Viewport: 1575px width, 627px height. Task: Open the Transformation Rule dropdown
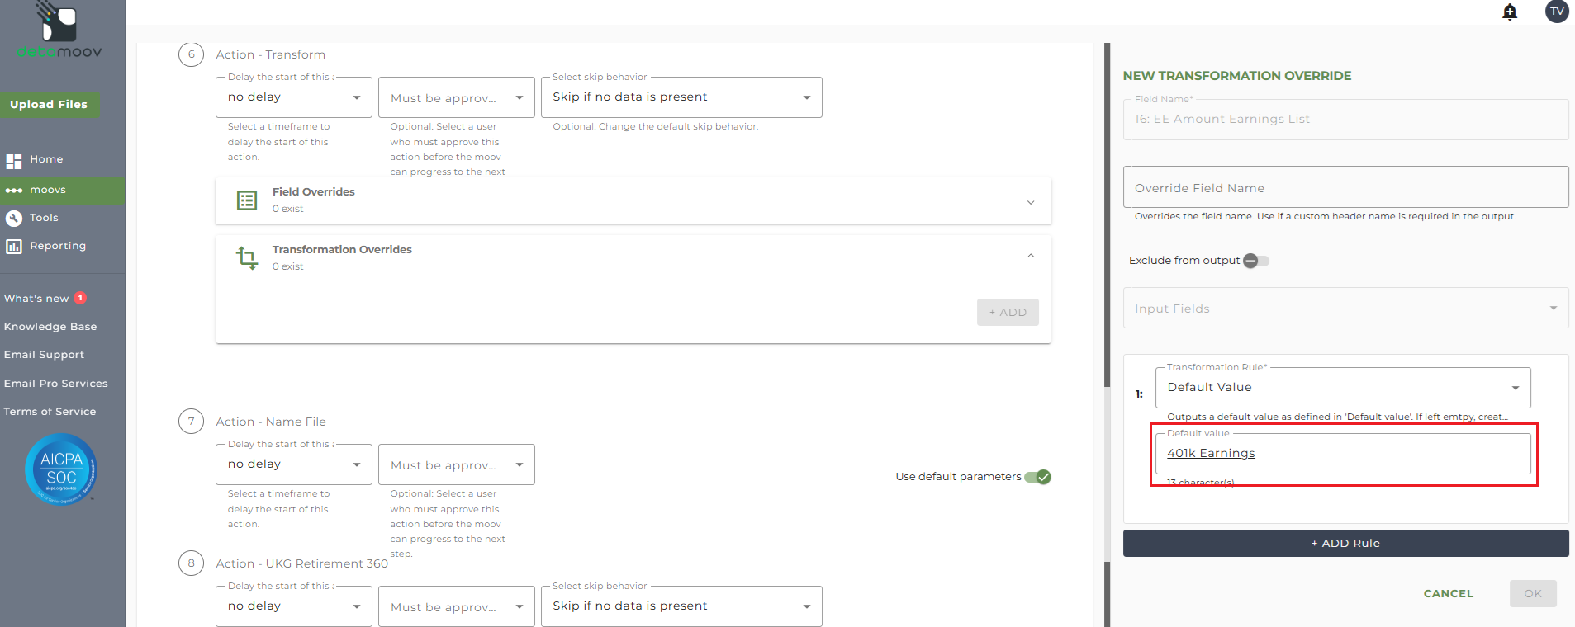(1342, 388)
